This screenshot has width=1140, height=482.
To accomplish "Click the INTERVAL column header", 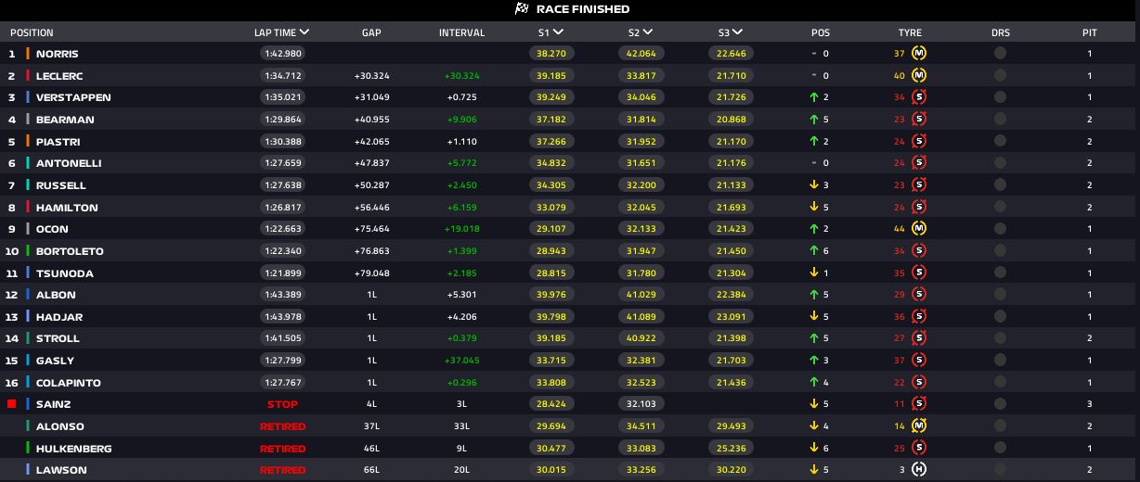I will tap(461, 32).
